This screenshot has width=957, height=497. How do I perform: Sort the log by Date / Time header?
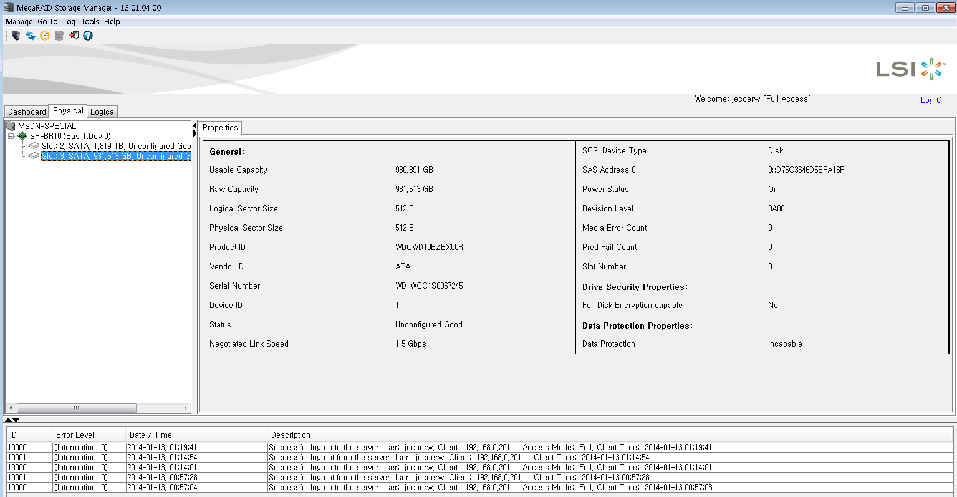pos(196,435)
